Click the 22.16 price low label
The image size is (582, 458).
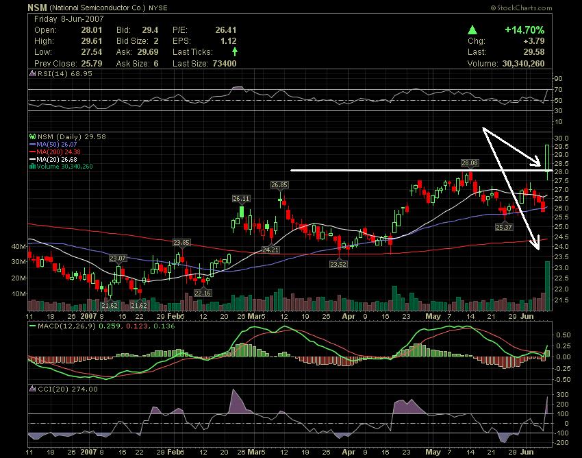click(x=202, y=293)
